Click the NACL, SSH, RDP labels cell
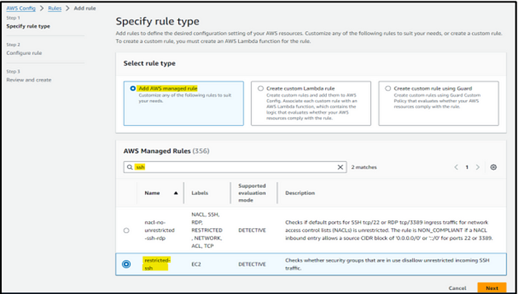The image size is (518, 294). pos(207,230)
